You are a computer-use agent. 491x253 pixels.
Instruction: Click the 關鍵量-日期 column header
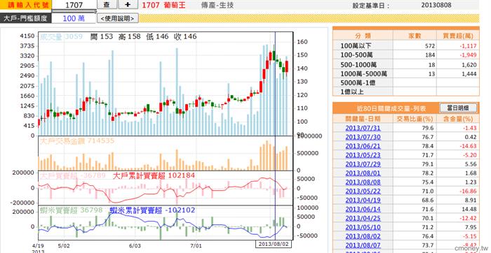point(363,119)
